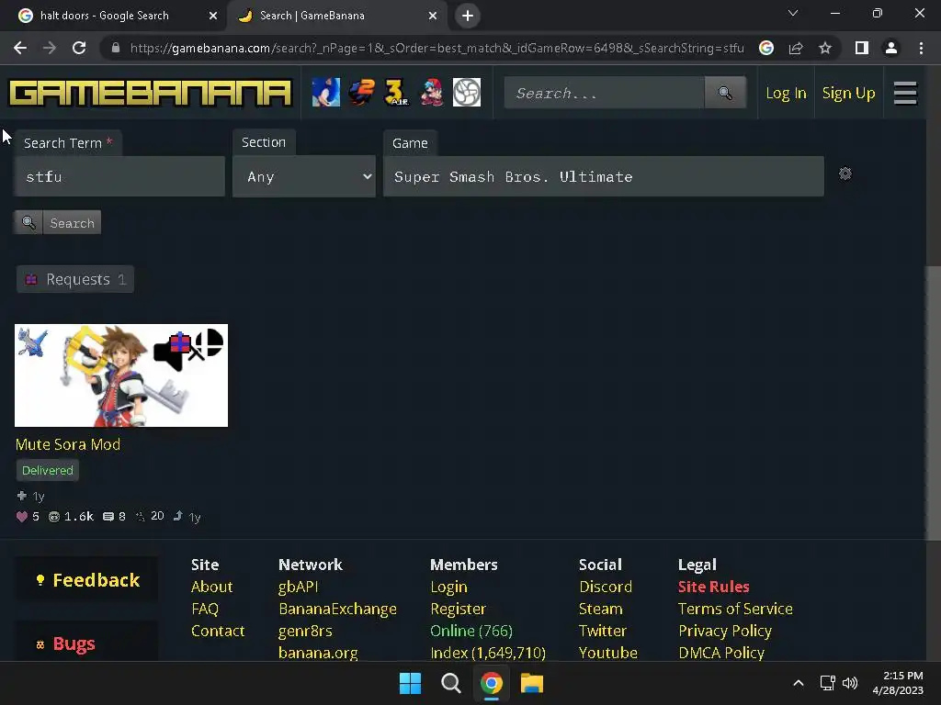Open the Register link under Members
Screen dimensions: 941x705
[458, 610]
